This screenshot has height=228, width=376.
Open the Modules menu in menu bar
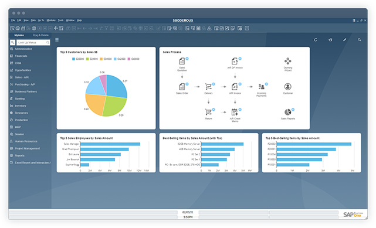pyautogui.click(x=51, y=21)
